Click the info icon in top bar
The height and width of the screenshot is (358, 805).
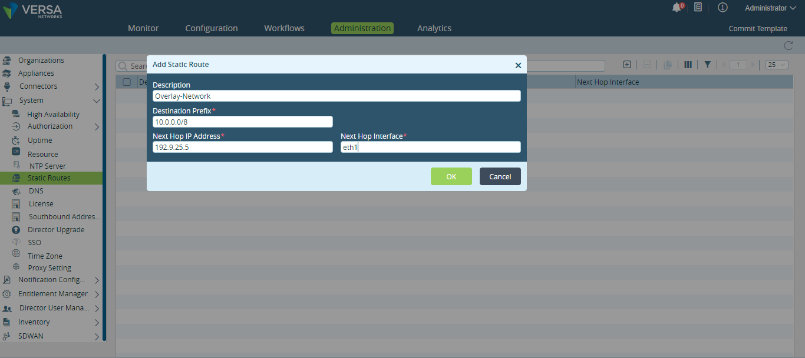point(722,8)
